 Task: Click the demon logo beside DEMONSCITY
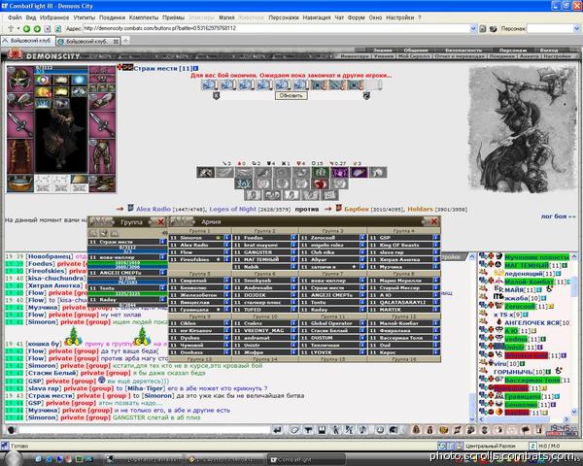15,54
